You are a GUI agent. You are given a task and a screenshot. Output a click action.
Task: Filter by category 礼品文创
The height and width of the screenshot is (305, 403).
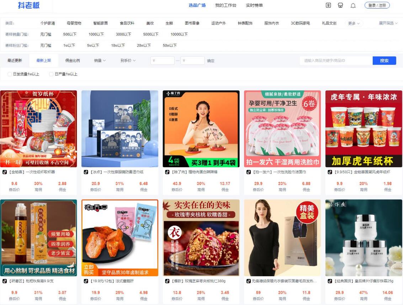[329, 23]
